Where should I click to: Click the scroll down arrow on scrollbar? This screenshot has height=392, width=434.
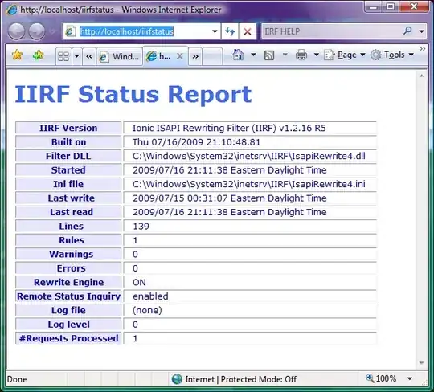[x=422, y=362]
